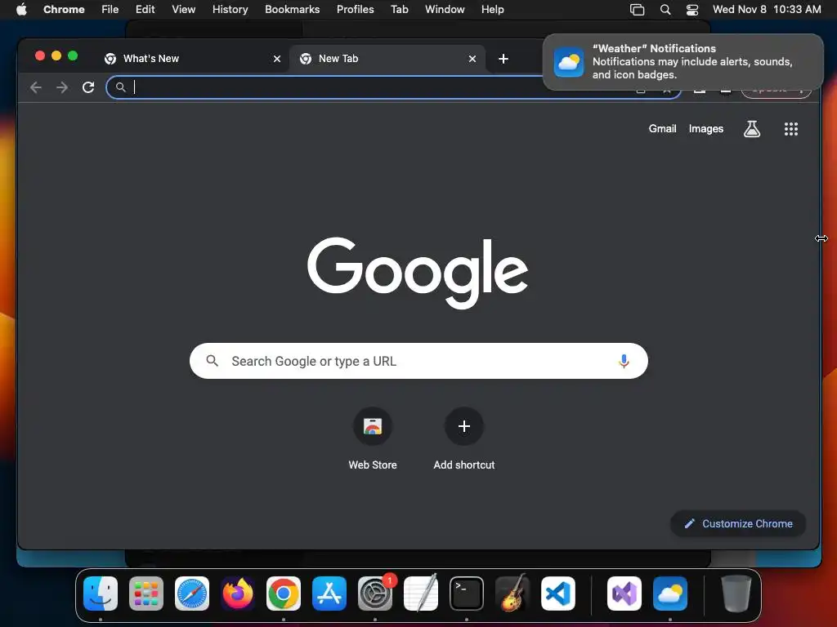Open a new tab with plus button
Image resolution: width=837 pixels, height=627 pixels.
(503, 59)
